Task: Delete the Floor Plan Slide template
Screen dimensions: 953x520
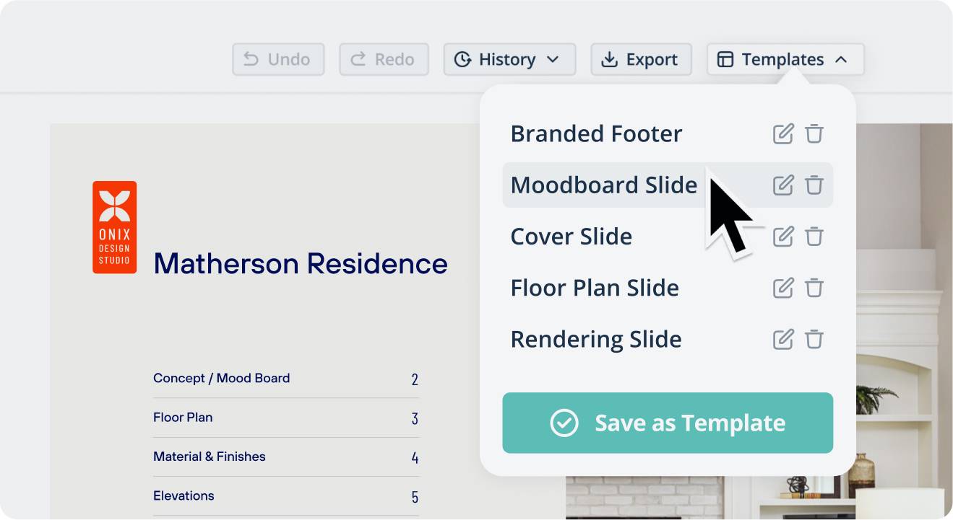Action: (x=814, y=288)
